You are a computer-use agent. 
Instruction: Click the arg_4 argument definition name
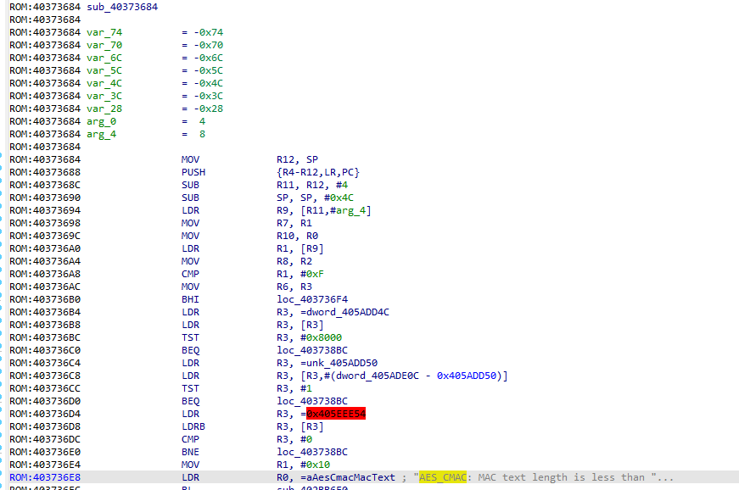coord(101,134)
